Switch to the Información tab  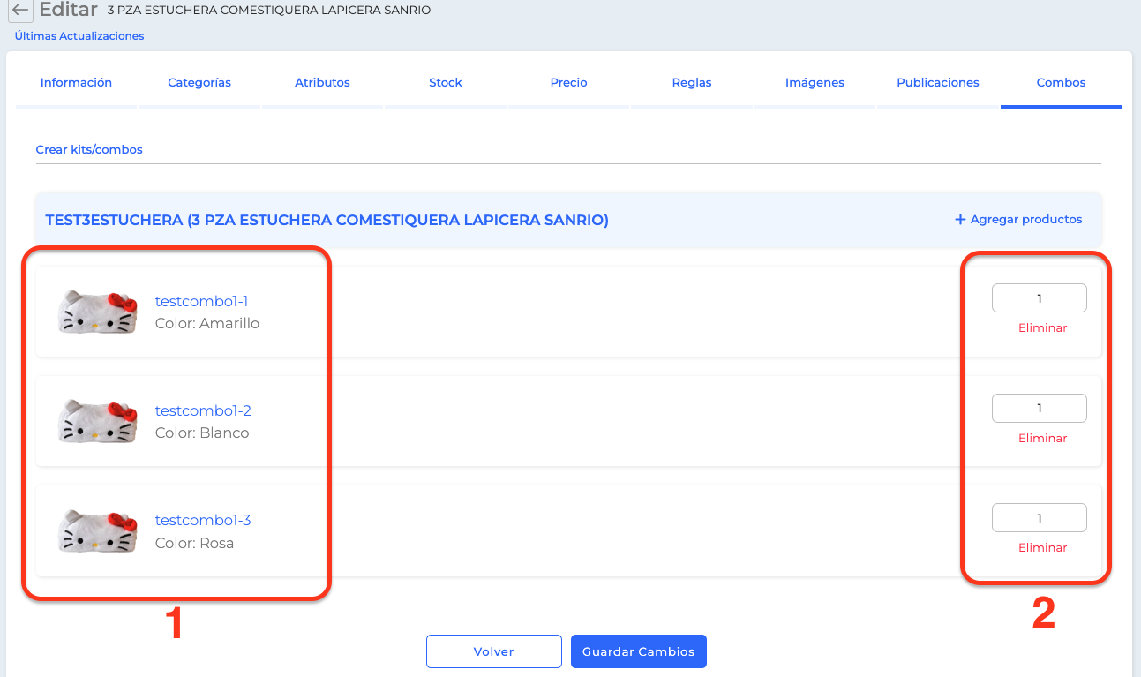[x=76, y=82]
